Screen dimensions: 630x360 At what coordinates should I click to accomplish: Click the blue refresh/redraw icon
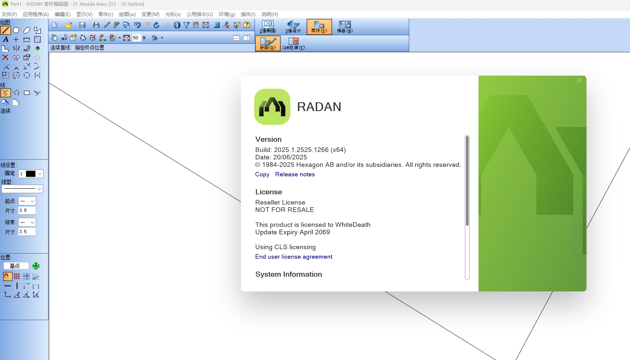point(156,25)
